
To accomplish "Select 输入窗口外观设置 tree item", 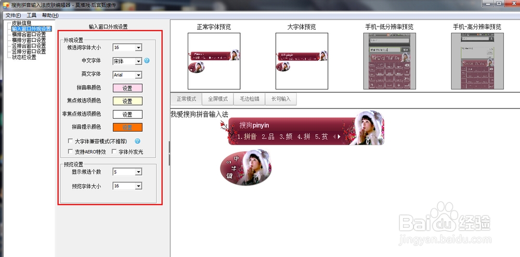I will click(x=32, y=29).
